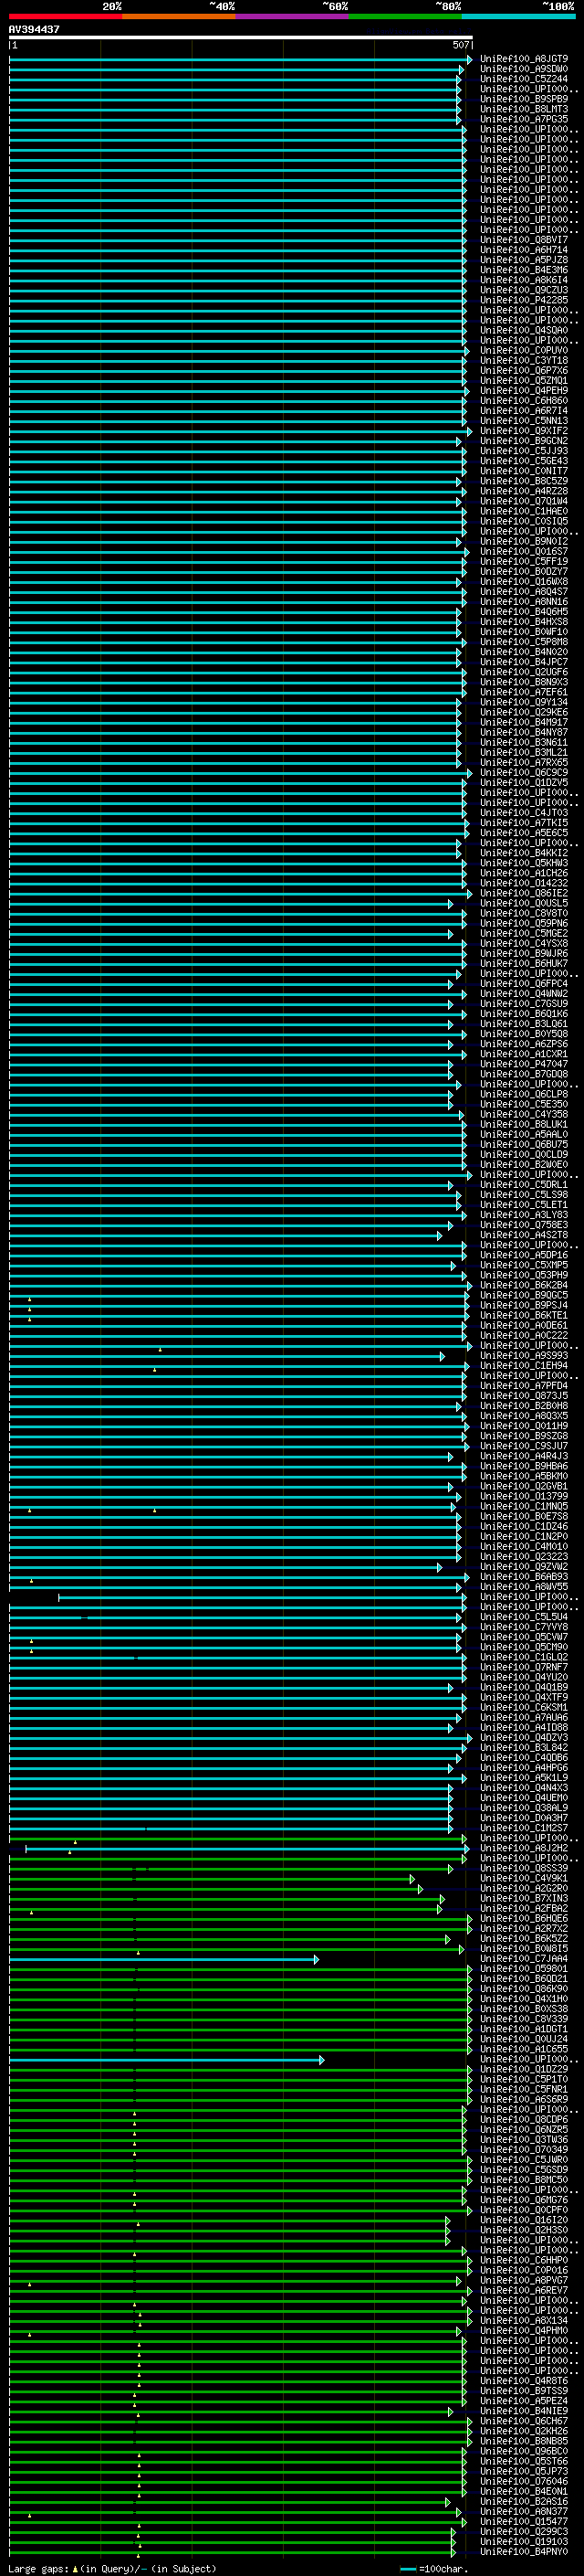Click the white query sequence bar
This screenshot has width=584, height=2576.
[241, 38]
